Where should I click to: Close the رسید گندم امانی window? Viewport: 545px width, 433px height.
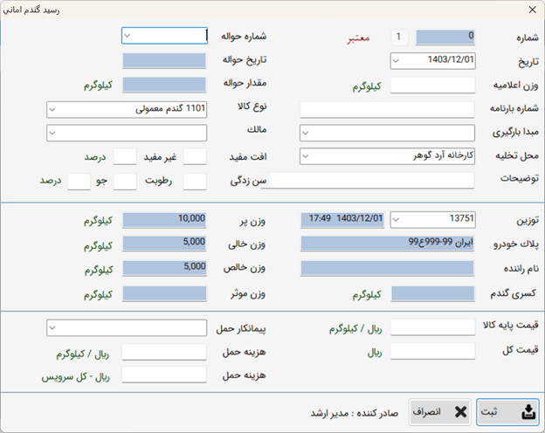[x=532, y=10]
